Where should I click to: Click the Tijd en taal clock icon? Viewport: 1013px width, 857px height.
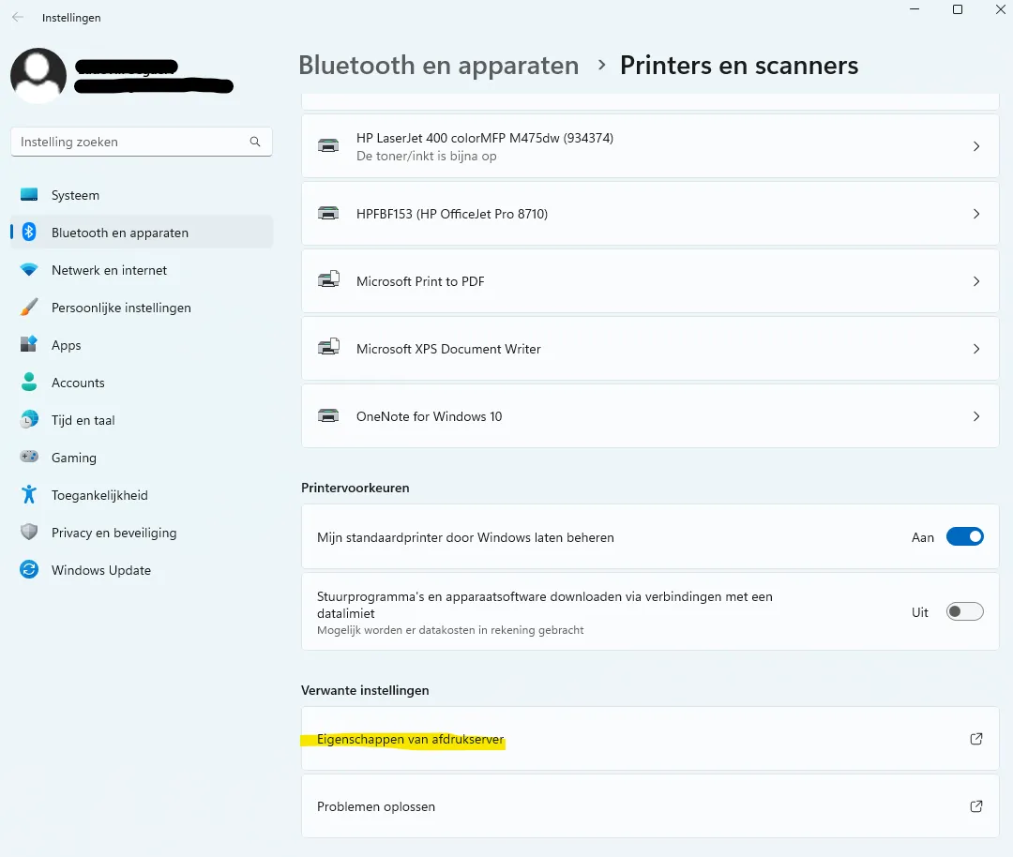[x=29, y=419]
